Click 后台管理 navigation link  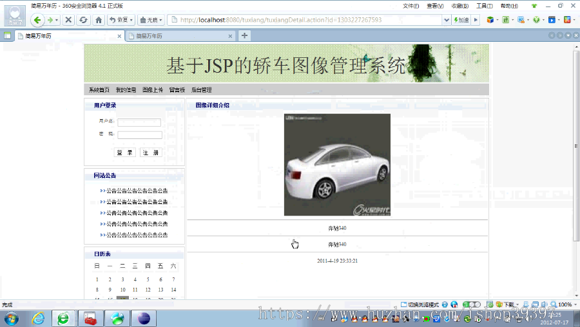[201, 89]
